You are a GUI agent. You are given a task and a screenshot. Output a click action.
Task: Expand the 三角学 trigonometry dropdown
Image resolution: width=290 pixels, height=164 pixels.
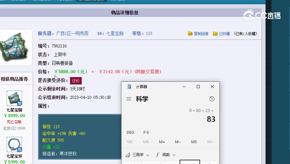(x=137, y=155)
